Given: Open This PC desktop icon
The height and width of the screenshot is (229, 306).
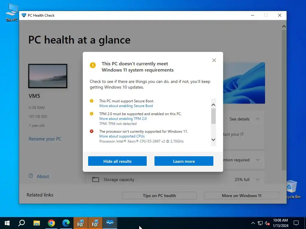Looking at the screenshot, I should point(12,12).
